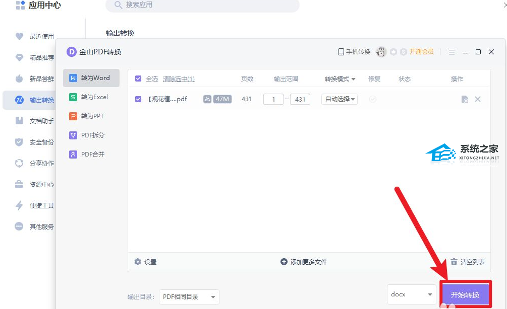Open the docx format dropdown
The width and height of the screenshot is (507, 309).
point(411,294)
